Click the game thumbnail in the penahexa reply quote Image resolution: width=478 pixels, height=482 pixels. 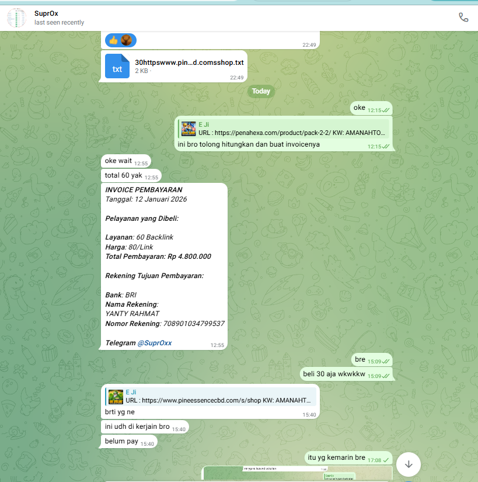pos(189,129)
